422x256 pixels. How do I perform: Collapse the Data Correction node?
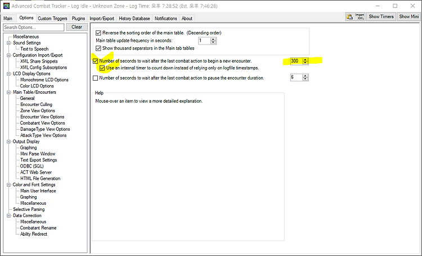pyautogui.click(x=8, y=216)
